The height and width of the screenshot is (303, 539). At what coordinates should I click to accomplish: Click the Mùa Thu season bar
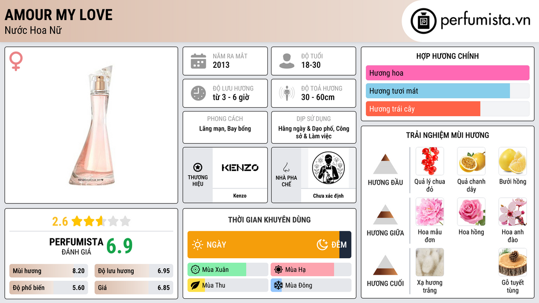[227, 285]
